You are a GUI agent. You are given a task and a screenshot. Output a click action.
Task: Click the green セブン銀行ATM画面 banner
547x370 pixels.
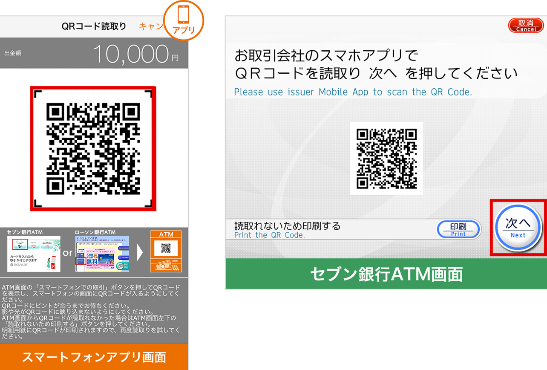click(x=386, y=274)
